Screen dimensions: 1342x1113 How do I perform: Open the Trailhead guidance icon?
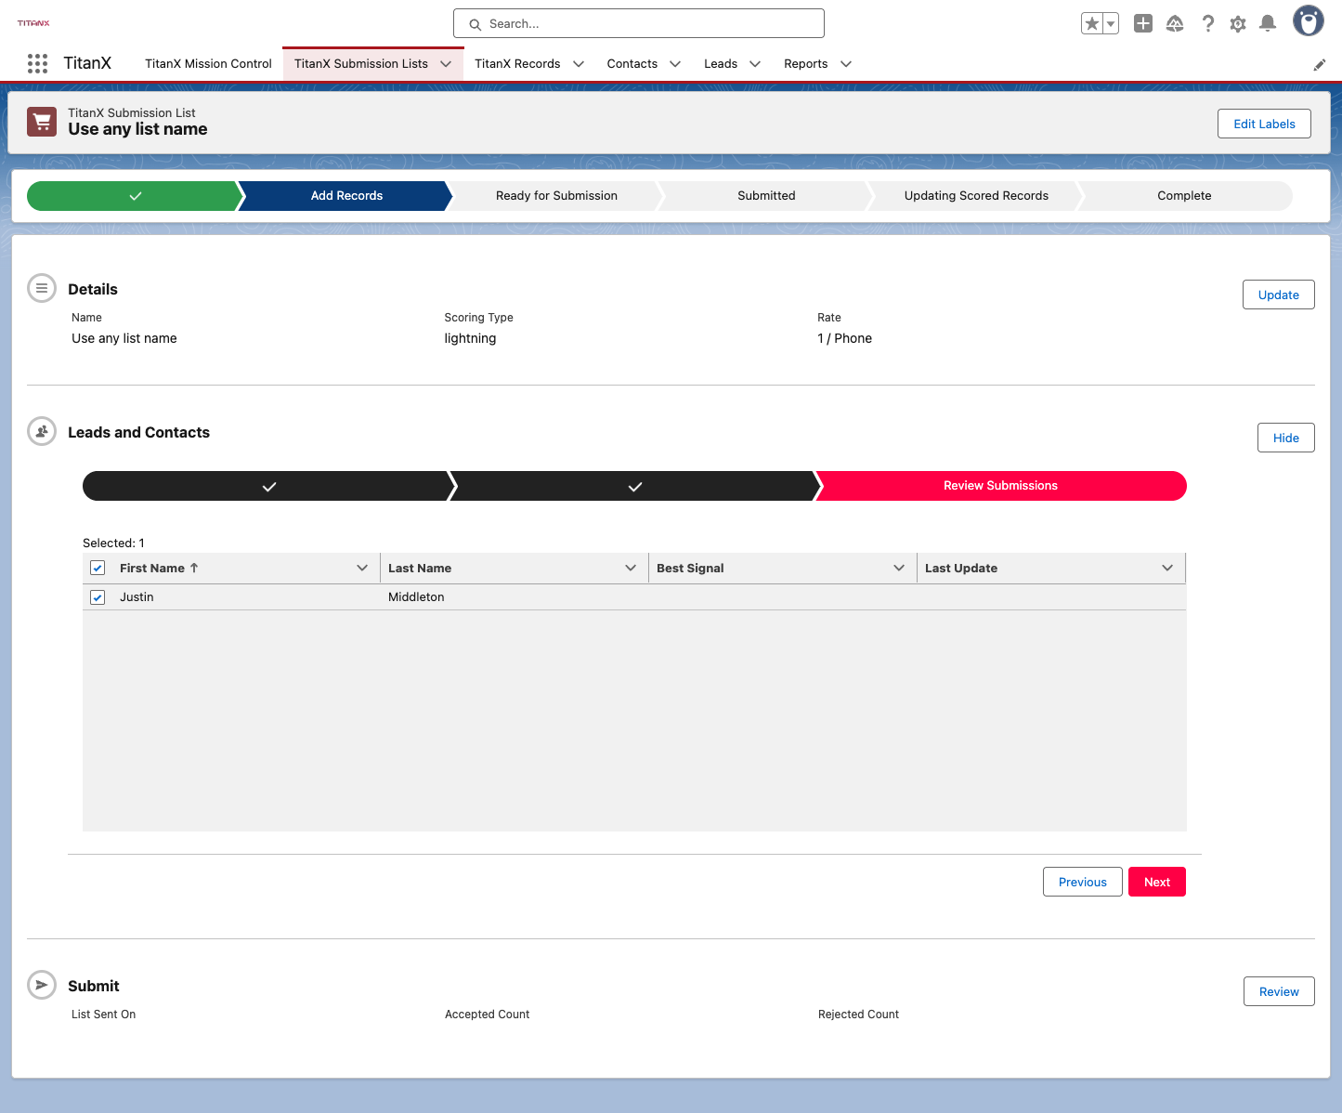point(1175,23)
